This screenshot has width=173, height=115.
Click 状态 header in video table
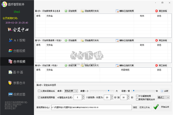point(159,16)
